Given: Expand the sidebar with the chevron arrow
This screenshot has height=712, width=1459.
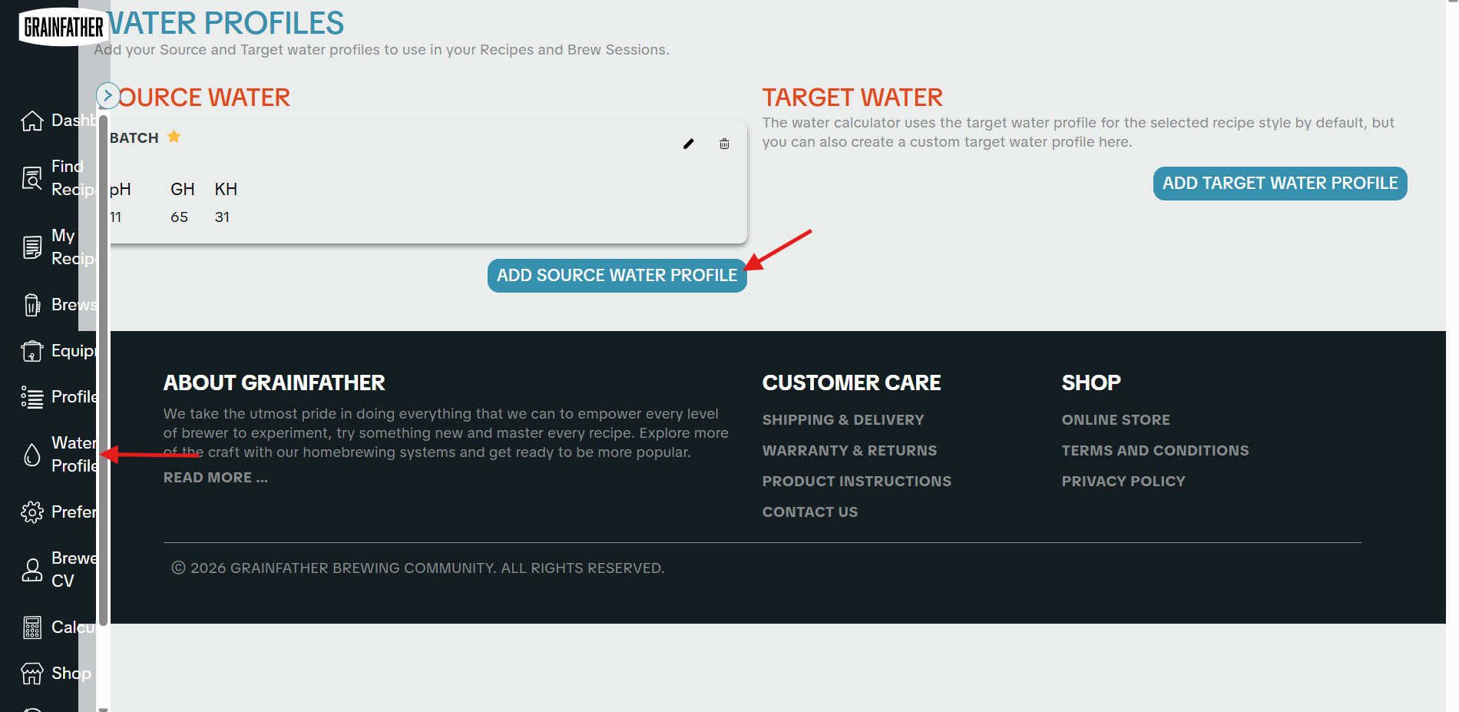Looking at the screenshot, I should pyautogui.click(x=108, y=96).
